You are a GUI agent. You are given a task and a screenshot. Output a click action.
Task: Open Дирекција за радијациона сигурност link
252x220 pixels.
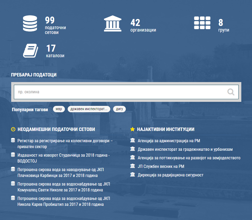170,175
